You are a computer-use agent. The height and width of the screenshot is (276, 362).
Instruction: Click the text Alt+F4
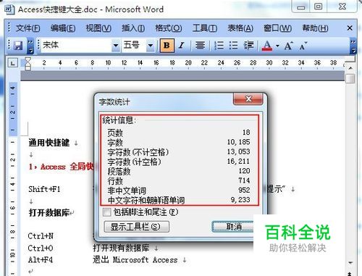point(41,260)
